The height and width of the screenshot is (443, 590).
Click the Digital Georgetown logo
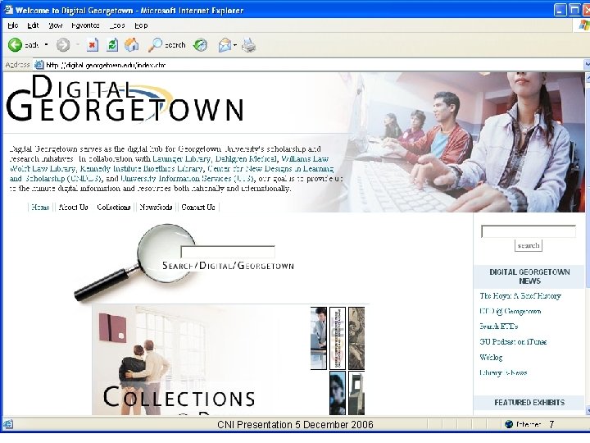[125, 98]
